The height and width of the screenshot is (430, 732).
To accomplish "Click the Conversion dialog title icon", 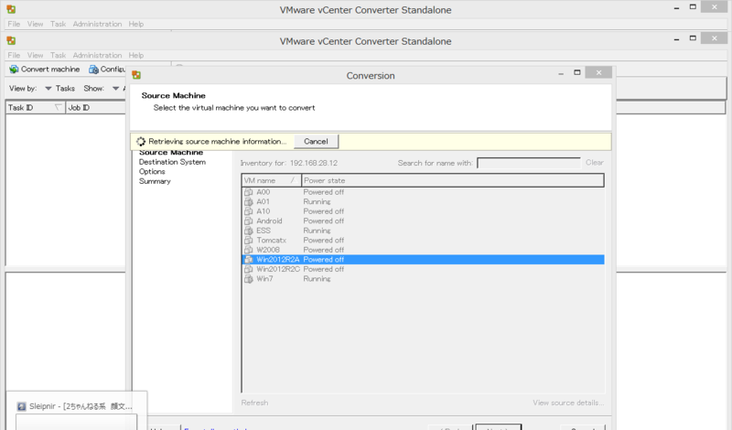I will pos(136,75).
